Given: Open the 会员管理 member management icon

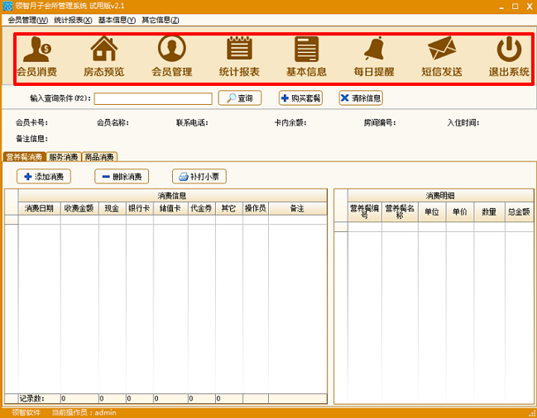Looking at the screenshot, I should pos(172,57).
